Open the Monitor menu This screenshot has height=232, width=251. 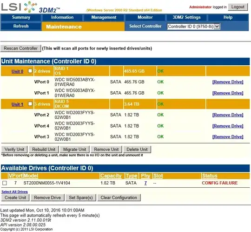[145, 17]
